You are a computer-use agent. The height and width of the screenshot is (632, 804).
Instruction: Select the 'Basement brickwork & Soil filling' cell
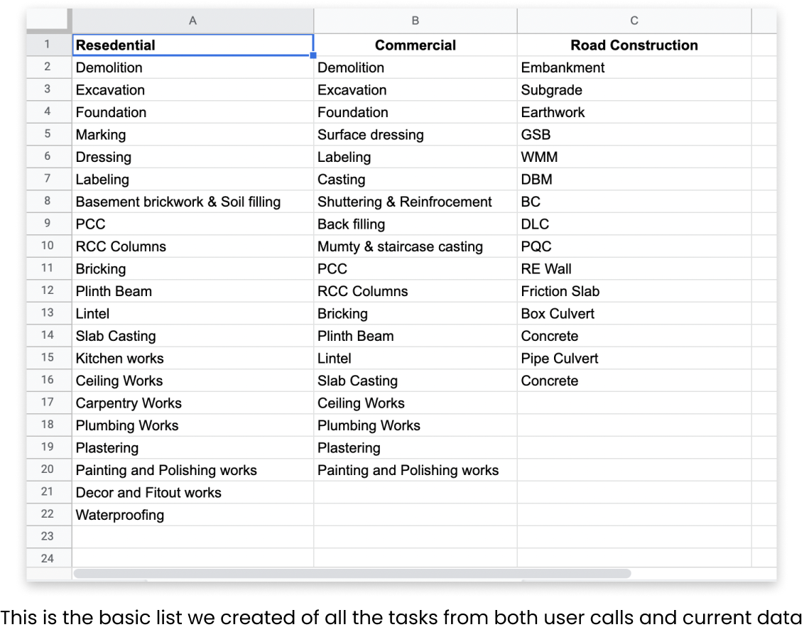[x=178, y=202]
